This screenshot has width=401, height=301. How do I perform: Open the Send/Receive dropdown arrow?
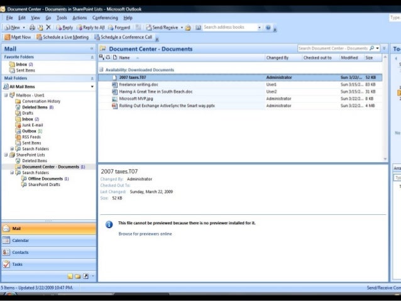(x=182, y=28)
